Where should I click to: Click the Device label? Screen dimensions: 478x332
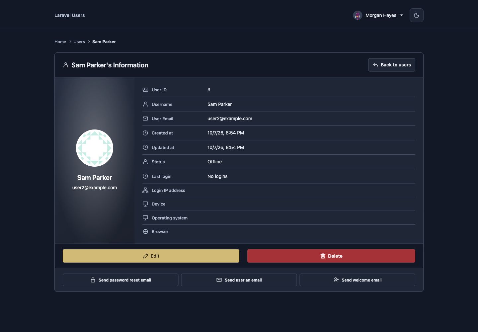(x=158, y=204)
